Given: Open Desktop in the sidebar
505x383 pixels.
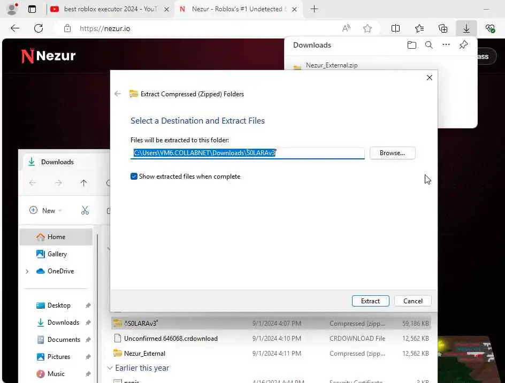Looking at the screenshot, I should (x=59, y=305).
